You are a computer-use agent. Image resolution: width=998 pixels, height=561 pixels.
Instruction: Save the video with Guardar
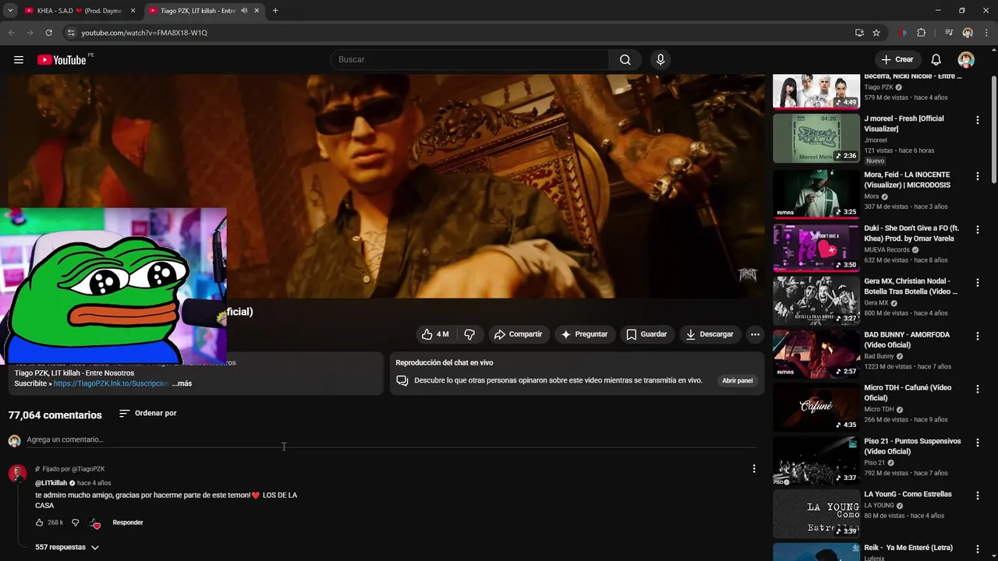[646, 334]
